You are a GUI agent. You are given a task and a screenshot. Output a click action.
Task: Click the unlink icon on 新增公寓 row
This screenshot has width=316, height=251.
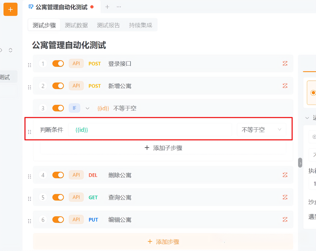[x=285, y=86]
